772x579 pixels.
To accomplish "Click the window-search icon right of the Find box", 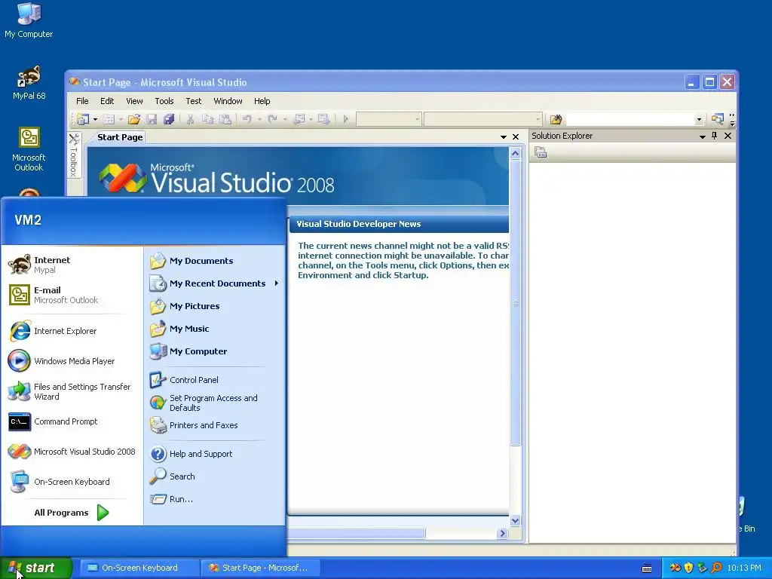I will pyautogui.click(x=718, y=119).
